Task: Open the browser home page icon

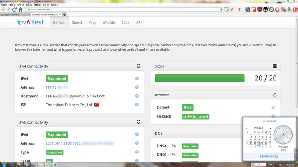Action: point(20,9)
